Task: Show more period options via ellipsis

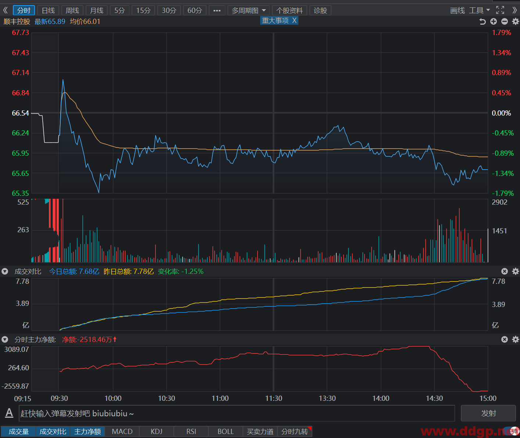Action: tap(217, 11)
